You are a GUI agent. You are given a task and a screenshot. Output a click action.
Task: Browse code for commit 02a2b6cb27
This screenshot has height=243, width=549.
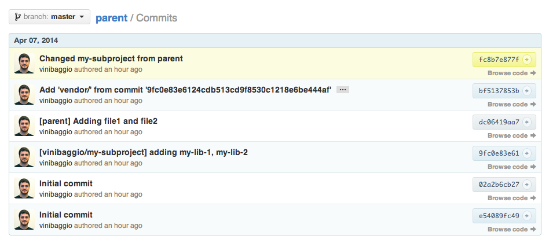point(511,198)
